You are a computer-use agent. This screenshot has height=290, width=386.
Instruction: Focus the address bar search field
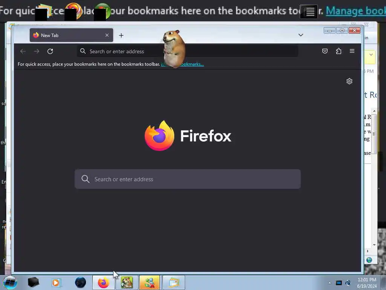point(188,51)
